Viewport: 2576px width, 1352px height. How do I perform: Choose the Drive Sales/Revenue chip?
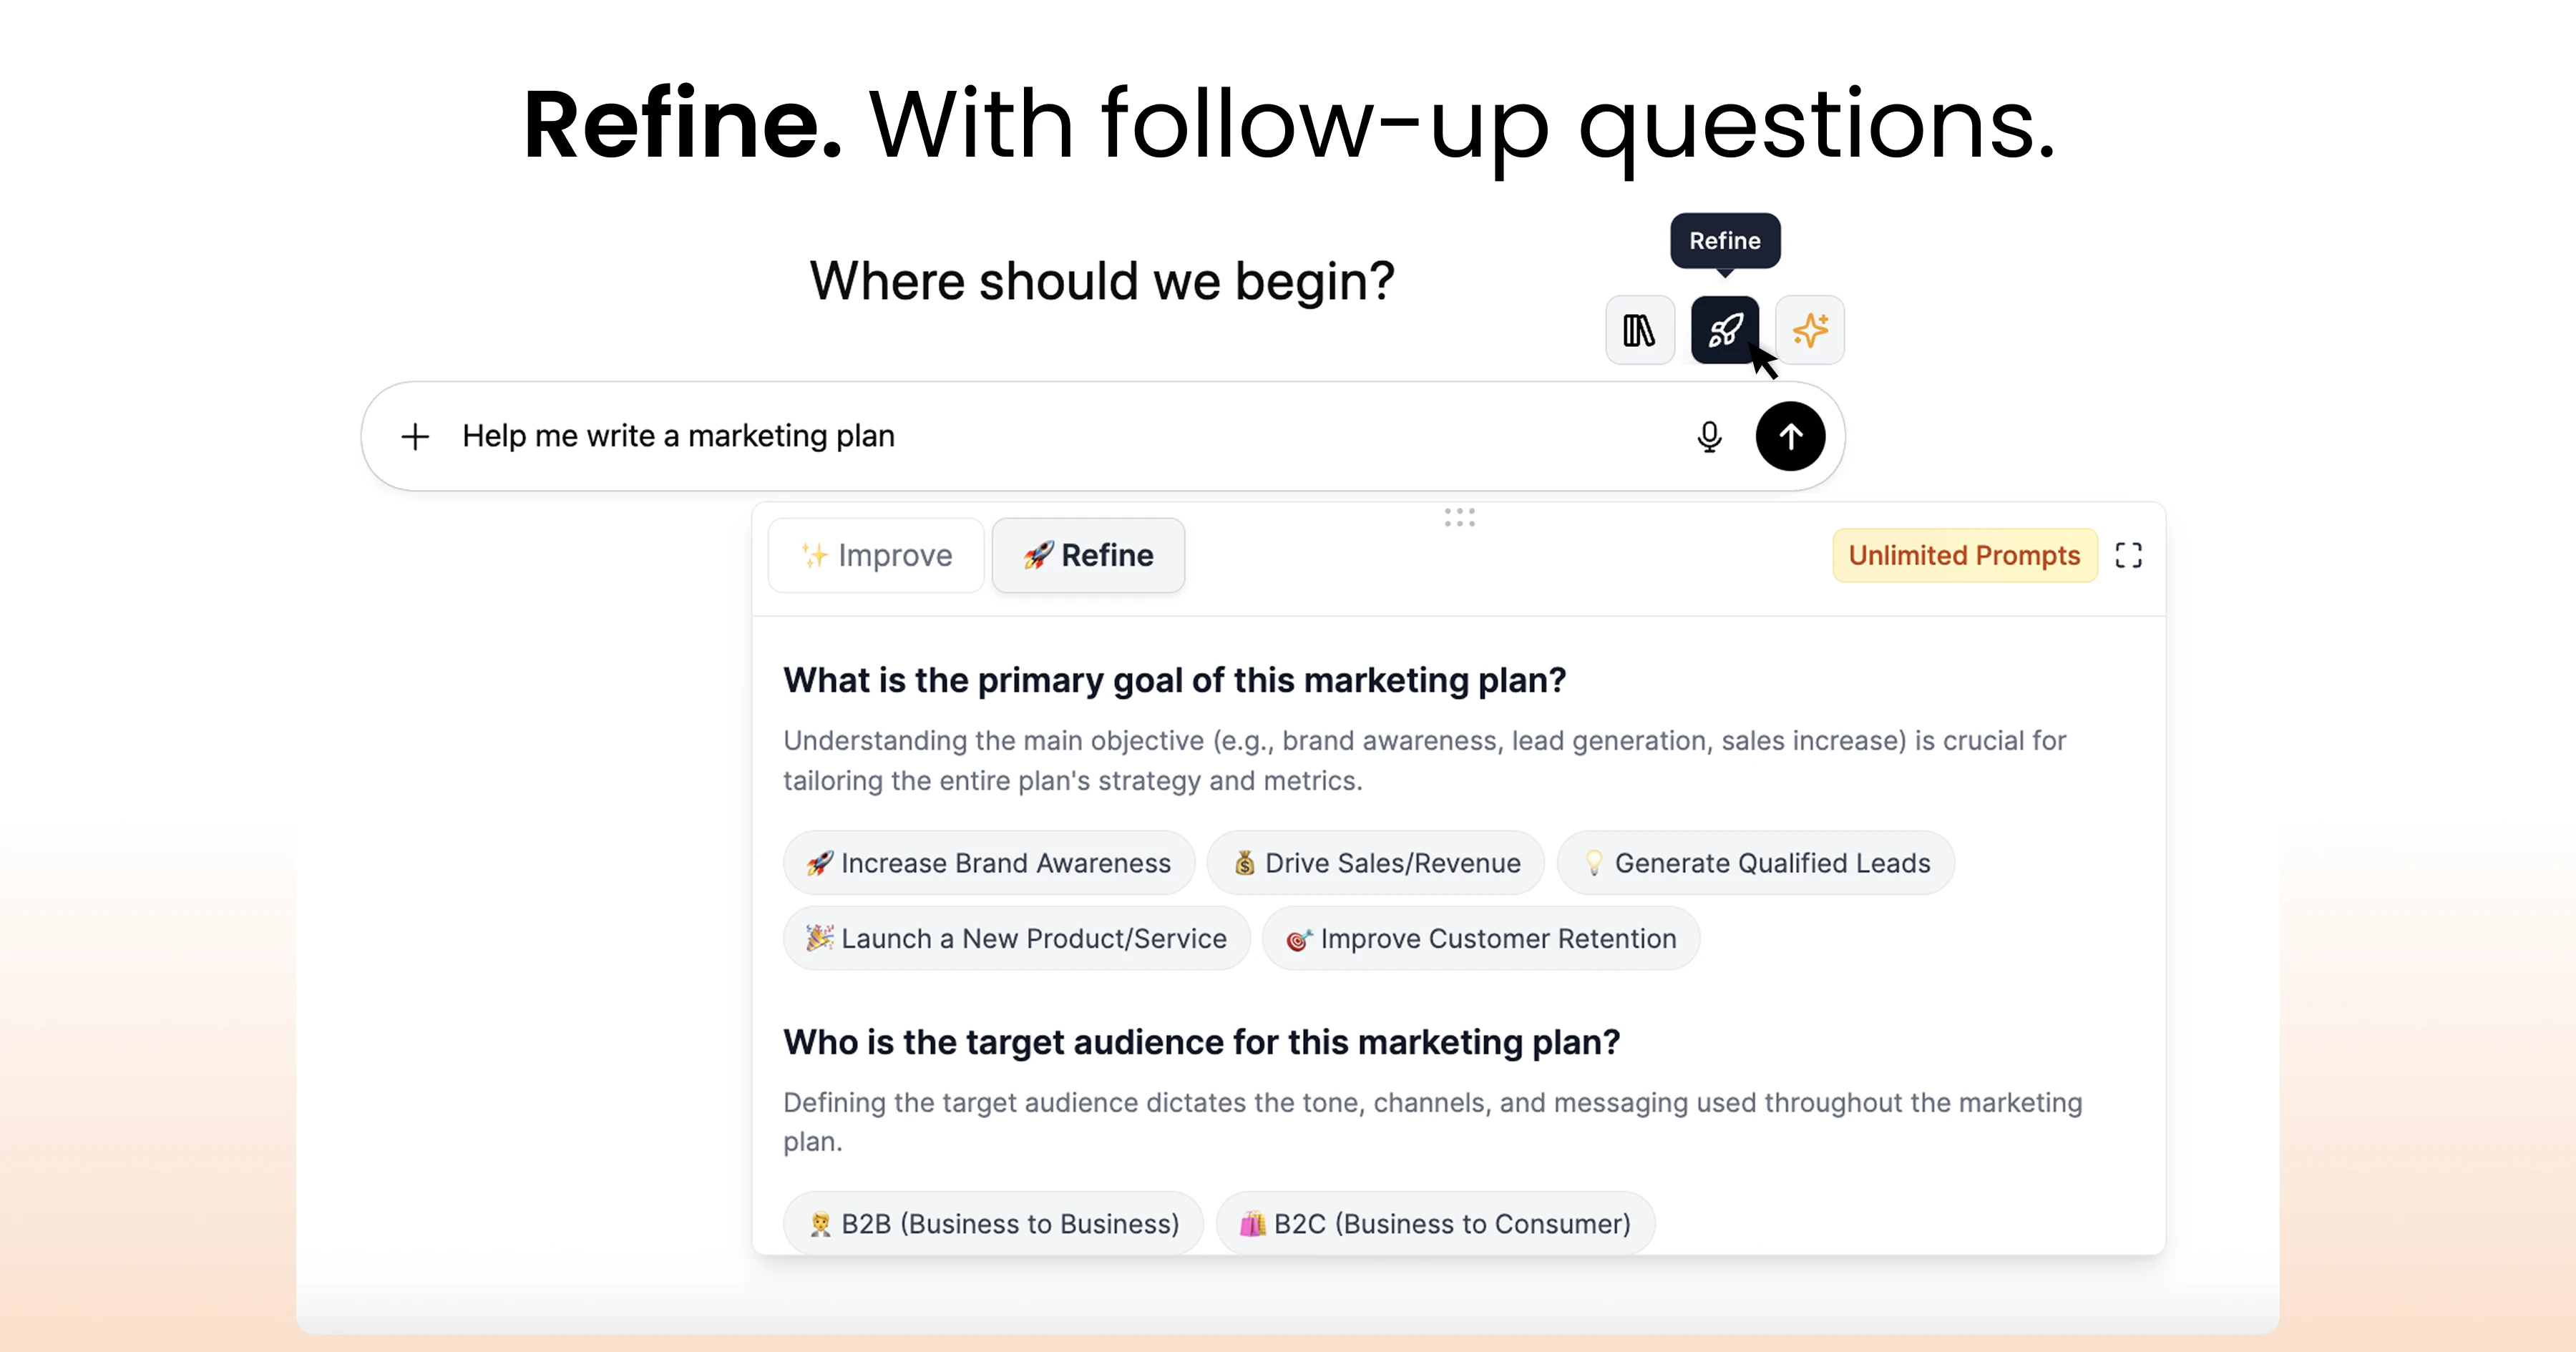click(x=1375, y=863)
